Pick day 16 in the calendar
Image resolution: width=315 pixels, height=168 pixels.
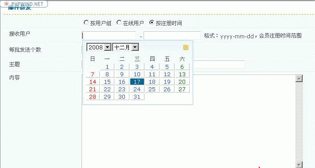pos(122,82)
